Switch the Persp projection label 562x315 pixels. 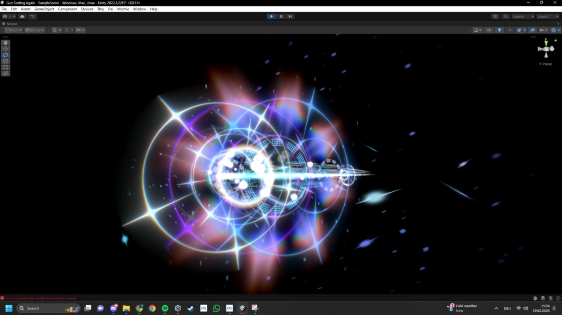tap(546, 64)
